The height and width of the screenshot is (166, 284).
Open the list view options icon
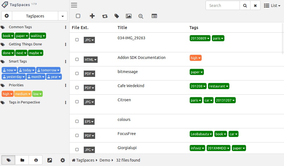coord(154,16)
